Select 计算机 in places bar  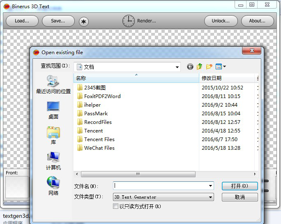(53, 161)
